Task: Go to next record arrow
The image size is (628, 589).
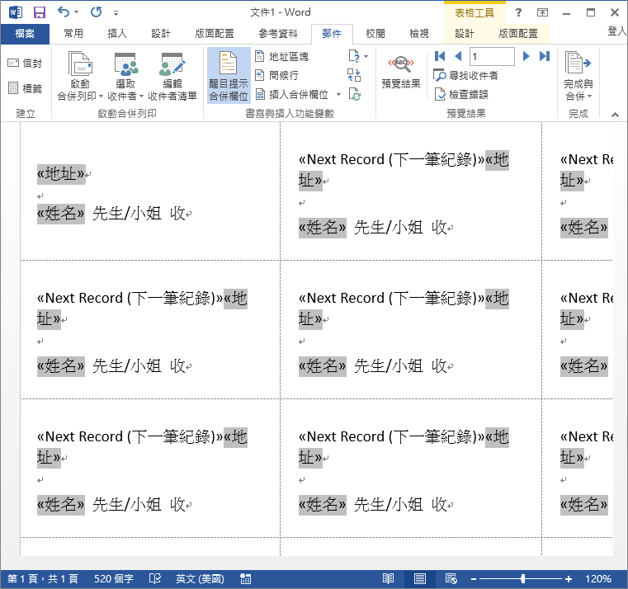Action: click(x=526, y=56)
